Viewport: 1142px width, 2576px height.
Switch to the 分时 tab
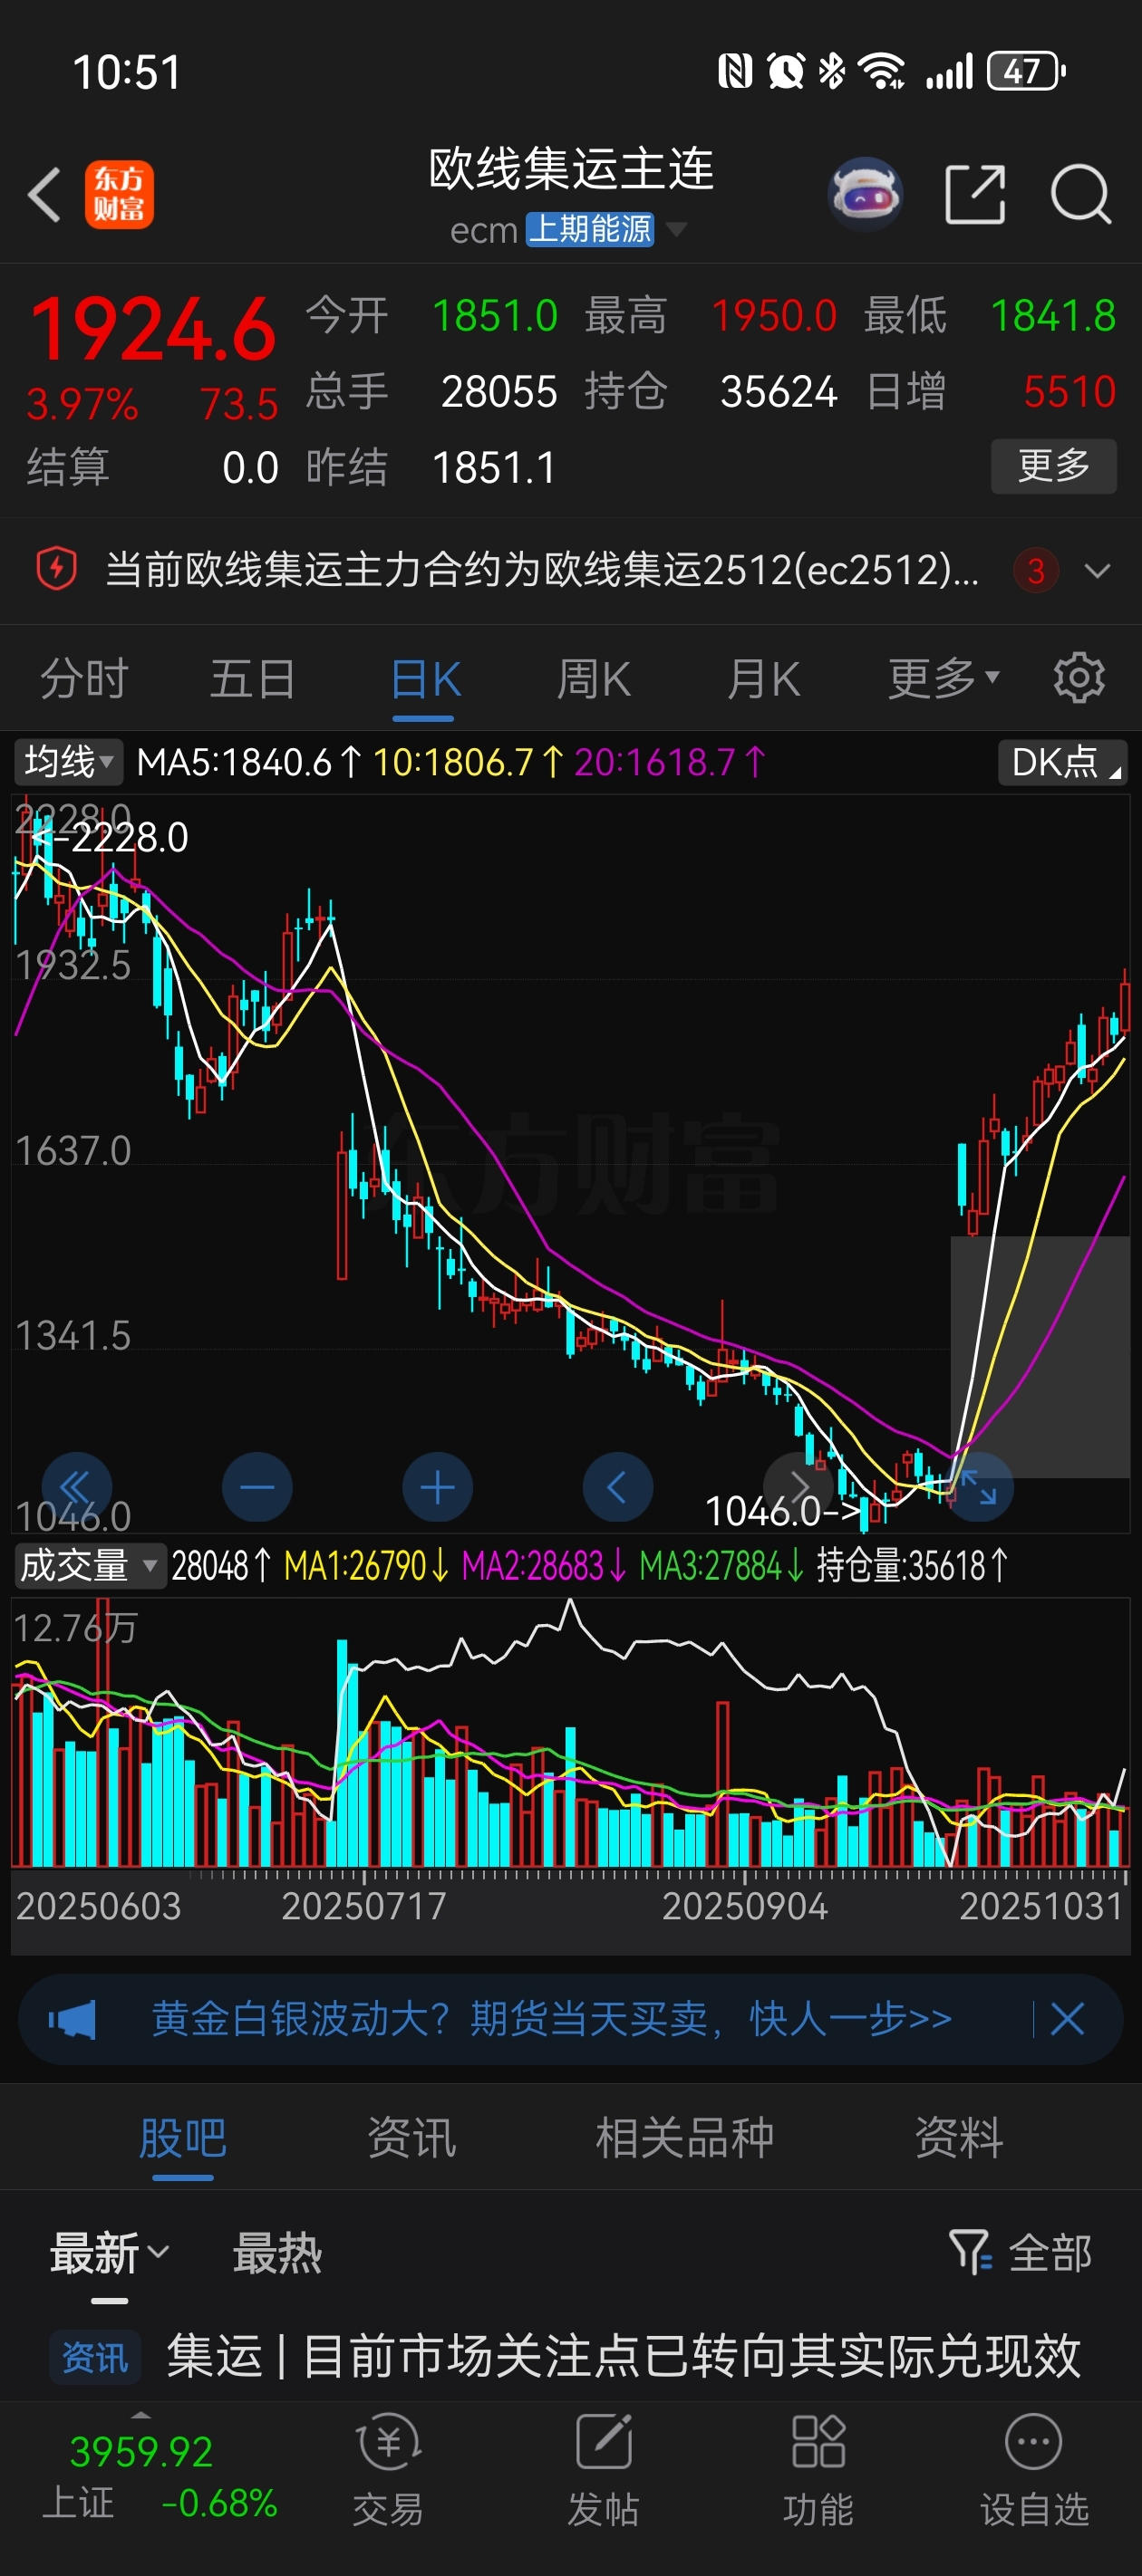tap(84, 678)
